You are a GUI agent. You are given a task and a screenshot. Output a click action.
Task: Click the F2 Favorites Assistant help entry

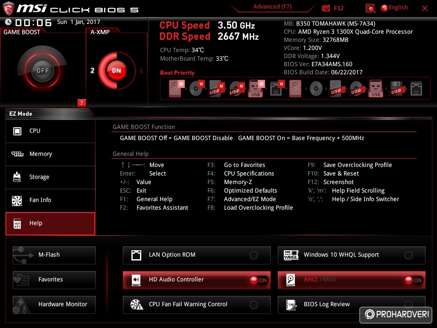pyautogui.click(x=154, y=208)
